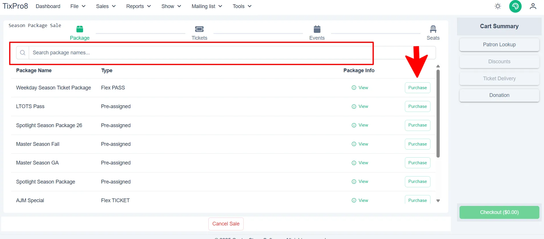The height and width of the screenshot is (239, 544).
Task: View info icon for Weekday Season Ticket Package
Action: click(x=354, y=88)
